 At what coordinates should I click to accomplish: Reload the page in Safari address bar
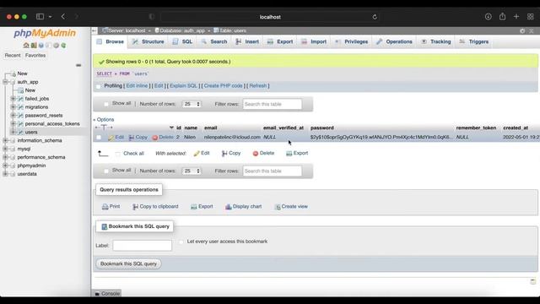(x=375, y=17)
